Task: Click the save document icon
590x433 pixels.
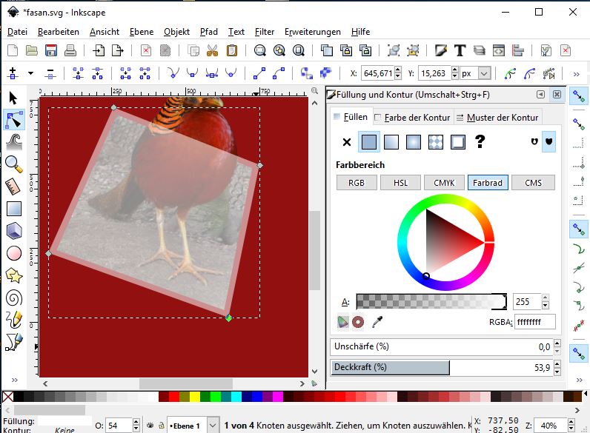Action: (x=51, y=51)
